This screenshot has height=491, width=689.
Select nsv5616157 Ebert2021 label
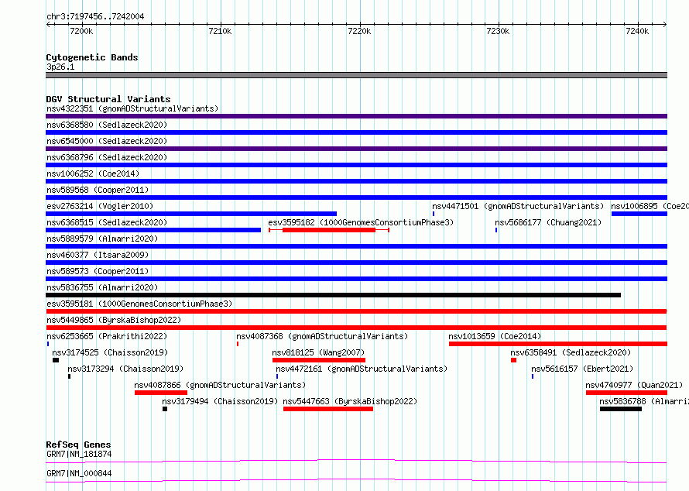tap(582, 369)
